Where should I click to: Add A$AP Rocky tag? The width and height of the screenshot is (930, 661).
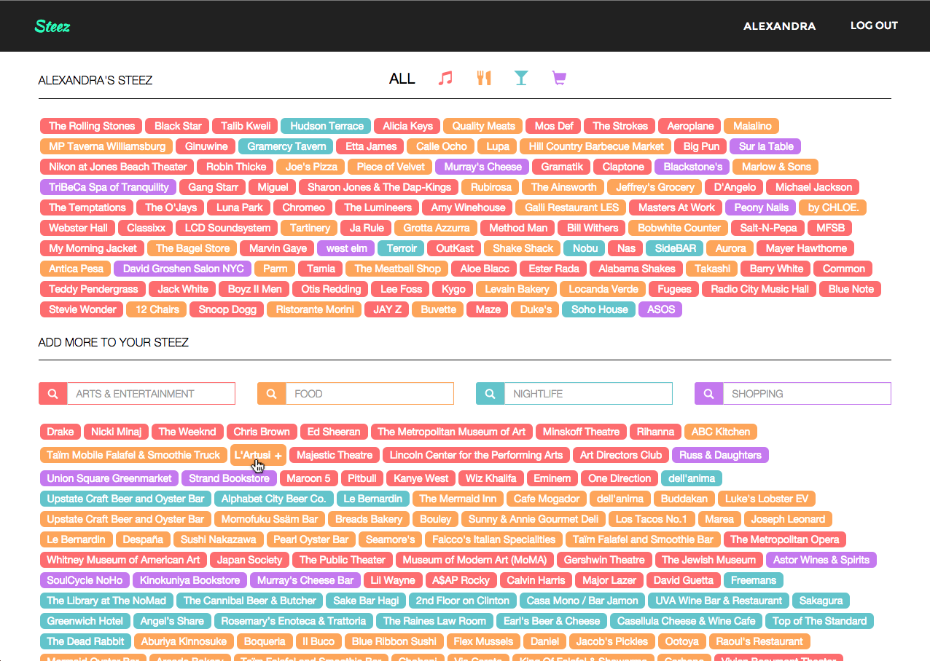pyautogui.click(x=461, y=580)
